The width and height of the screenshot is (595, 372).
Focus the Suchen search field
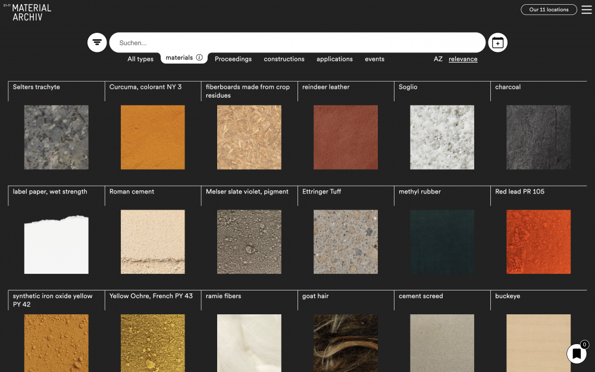[297, 42]
